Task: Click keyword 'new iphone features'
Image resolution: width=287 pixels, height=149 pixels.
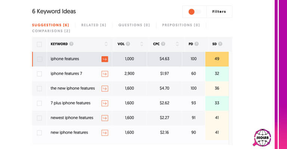Action: 69,133
